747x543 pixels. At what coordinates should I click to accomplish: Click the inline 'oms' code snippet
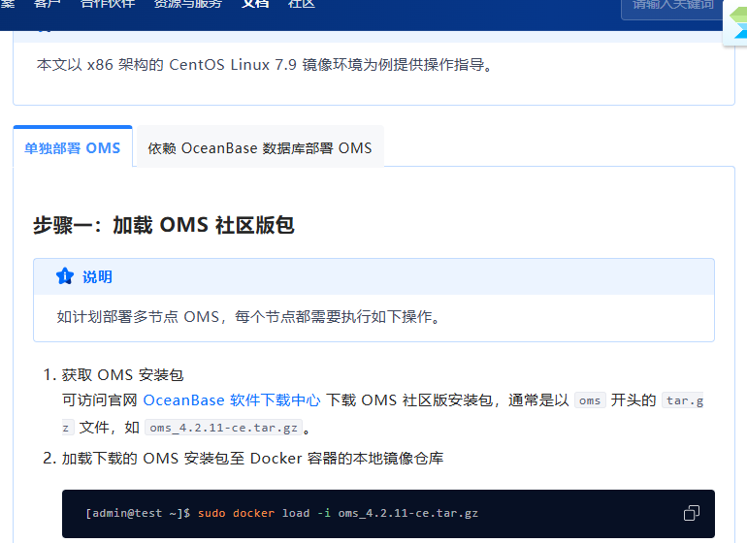point(589,399)
